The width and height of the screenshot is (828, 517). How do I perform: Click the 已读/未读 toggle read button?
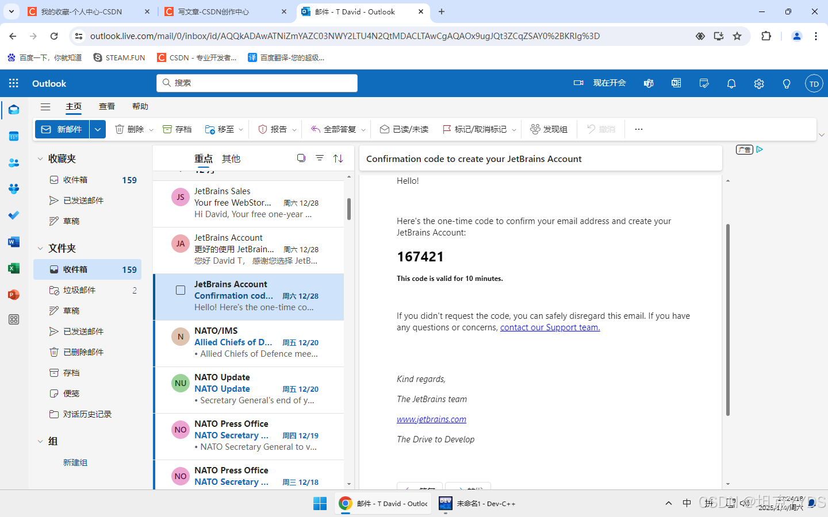pos(404,129)
